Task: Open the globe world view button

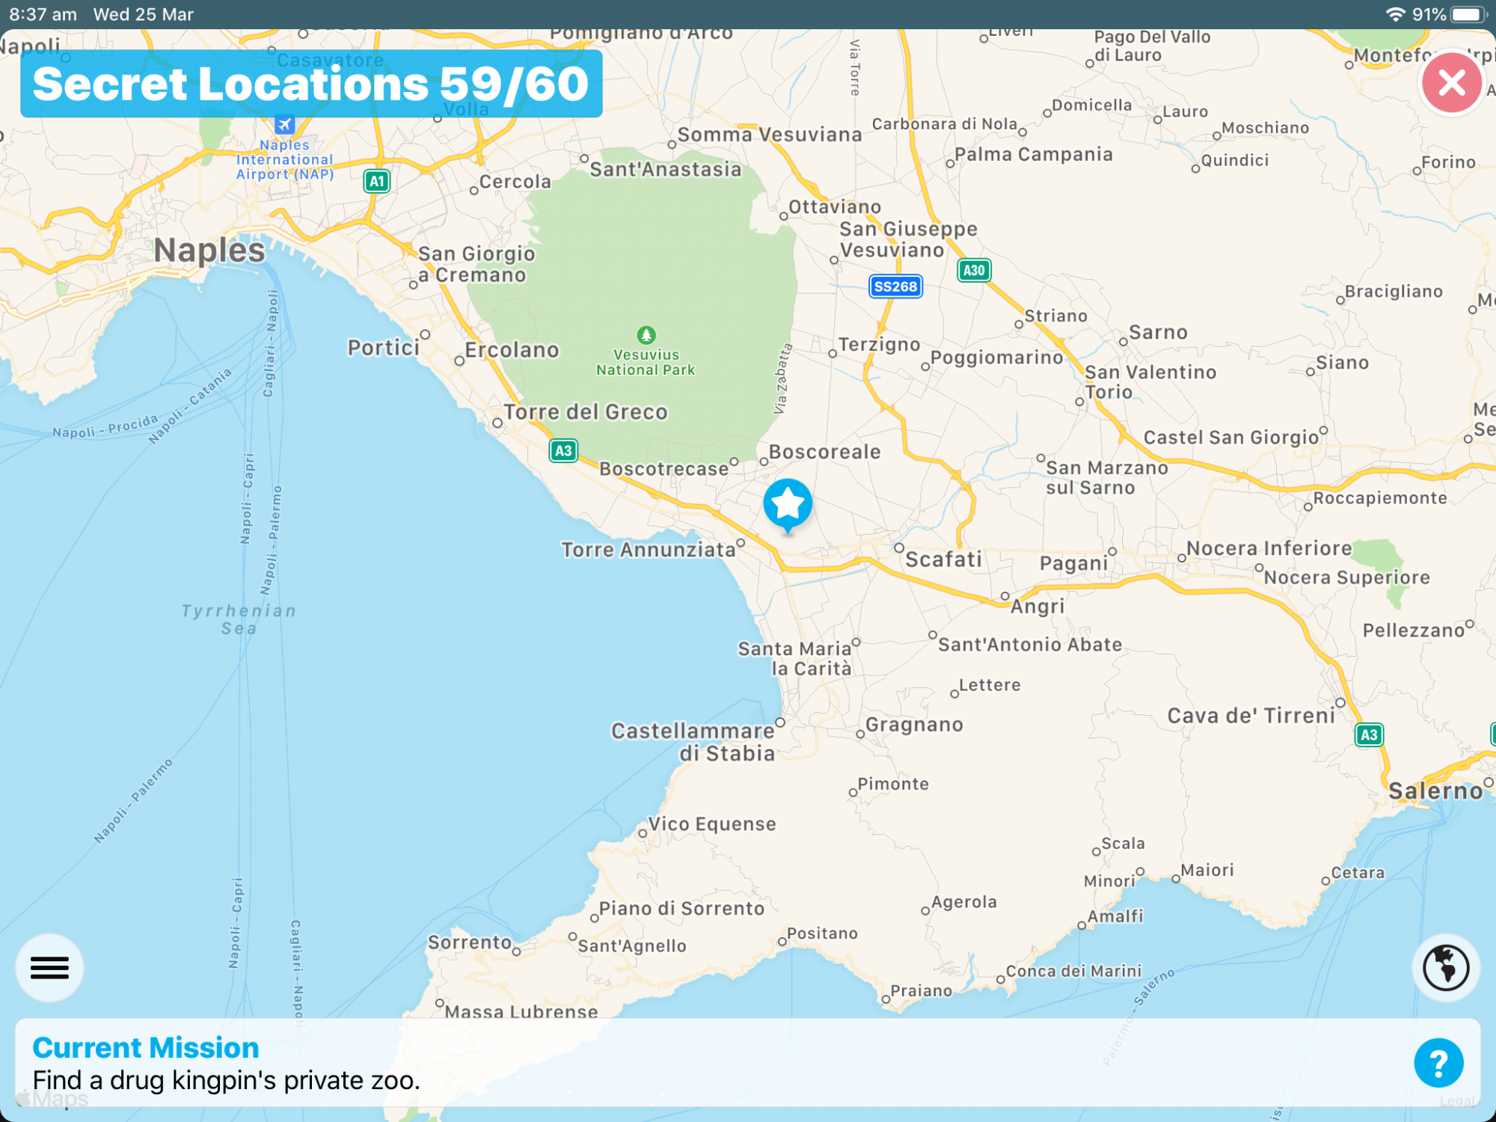Action: [x=1445, y=967]
